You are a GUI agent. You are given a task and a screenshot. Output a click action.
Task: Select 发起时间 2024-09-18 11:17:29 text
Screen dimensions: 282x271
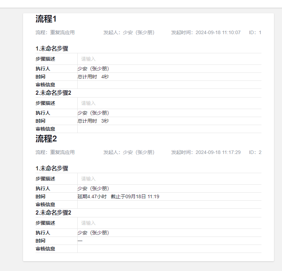(206, 152)
